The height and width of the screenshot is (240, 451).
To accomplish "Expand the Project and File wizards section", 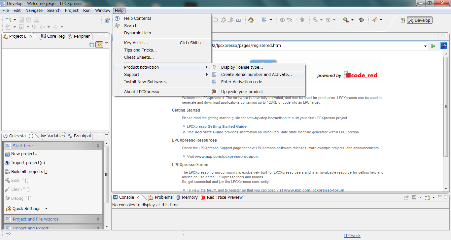I will click(x=98, y=219).
